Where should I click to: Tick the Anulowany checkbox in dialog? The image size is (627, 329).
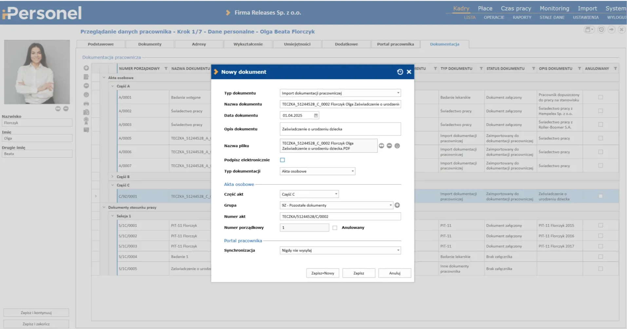point(335,228)
